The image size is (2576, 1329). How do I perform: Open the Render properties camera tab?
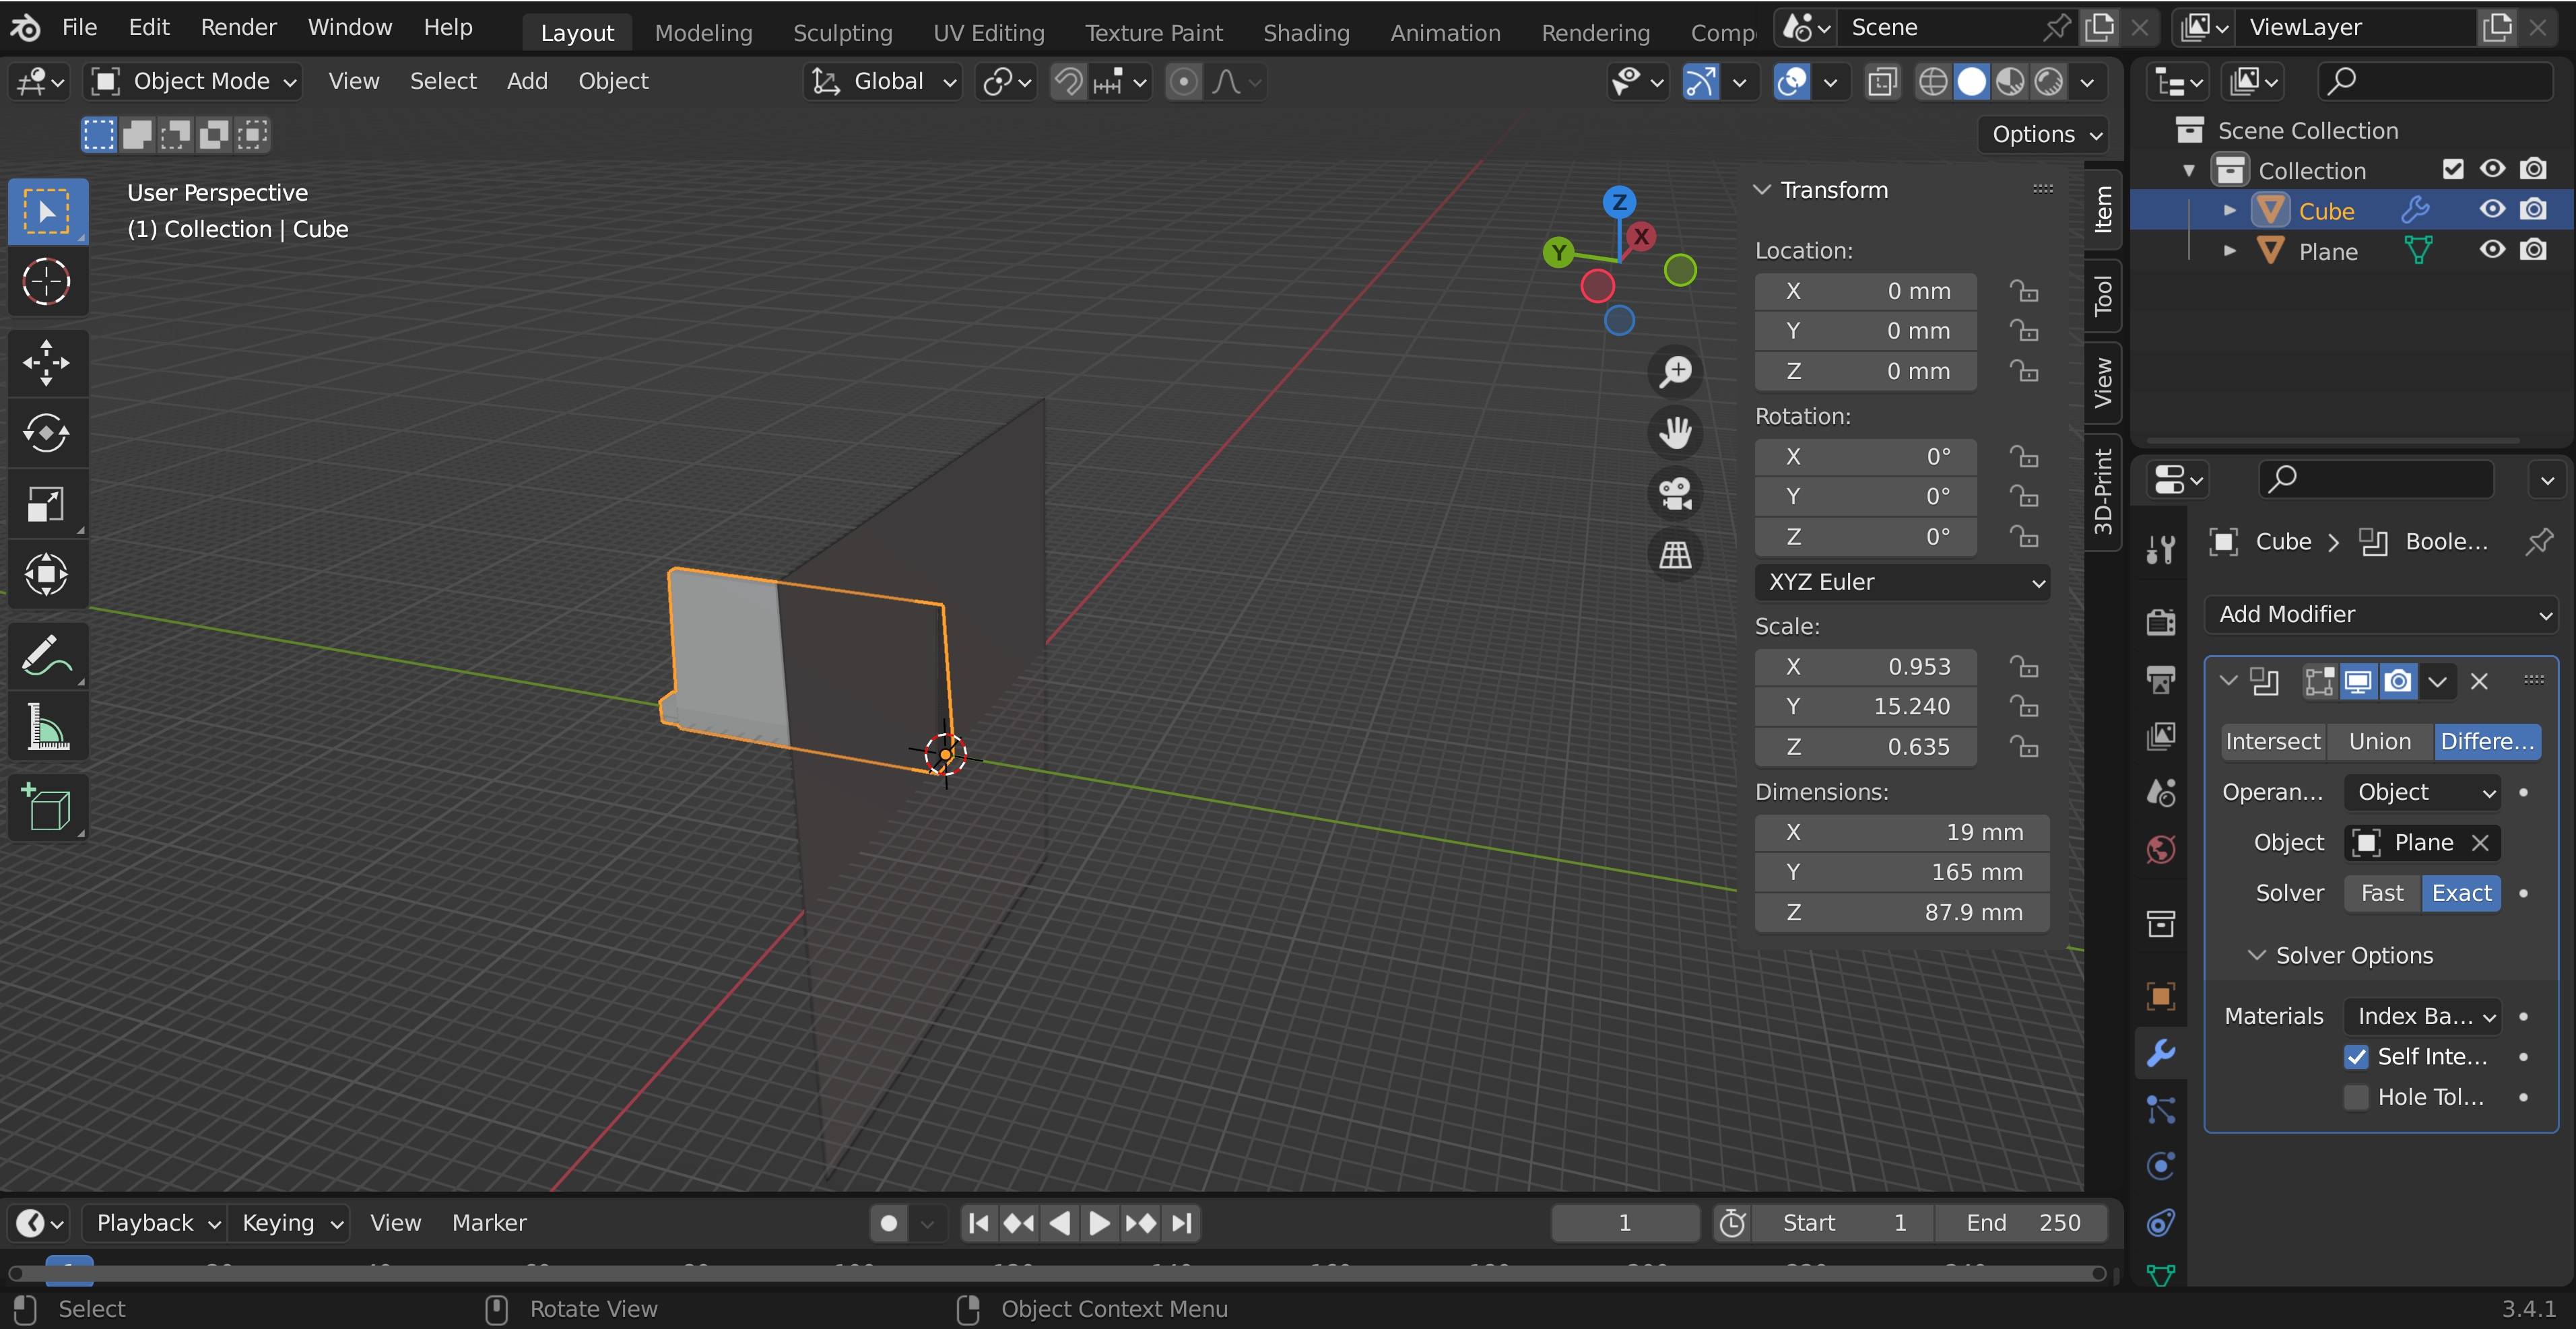click(x=2161, y=622)
